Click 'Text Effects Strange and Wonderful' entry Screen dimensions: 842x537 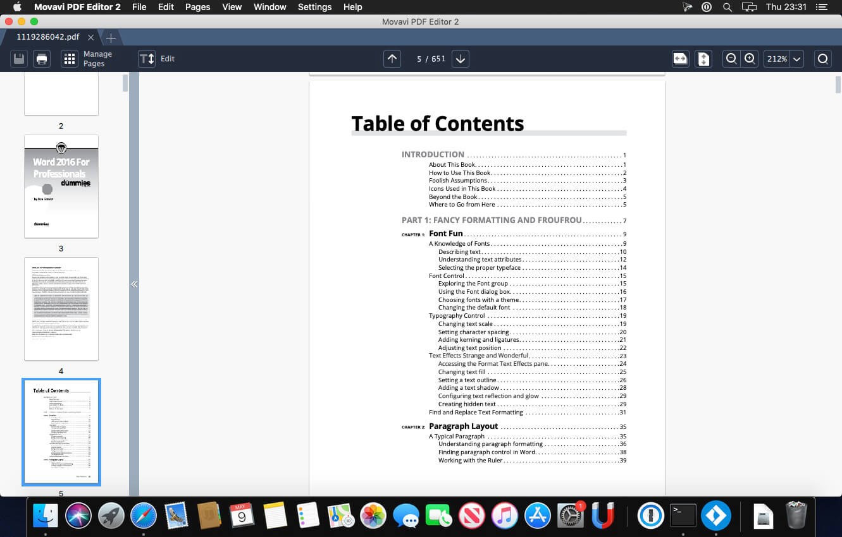point(478,356)
